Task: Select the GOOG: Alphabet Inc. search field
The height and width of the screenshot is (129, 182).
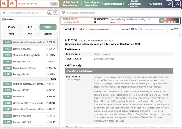Action: pos(38,4)
